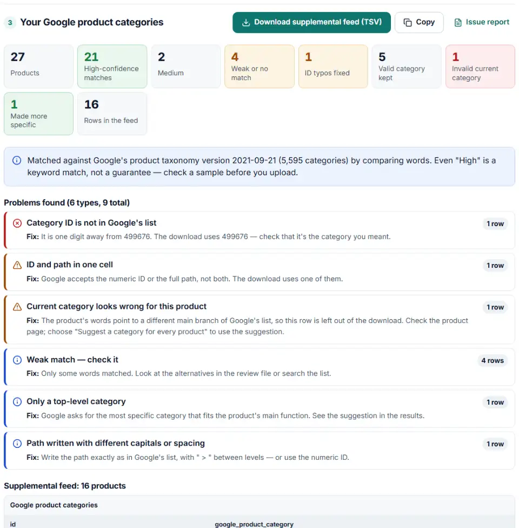Click 'Problems found (6 types, 9 total)' heading

click(66, 203)
